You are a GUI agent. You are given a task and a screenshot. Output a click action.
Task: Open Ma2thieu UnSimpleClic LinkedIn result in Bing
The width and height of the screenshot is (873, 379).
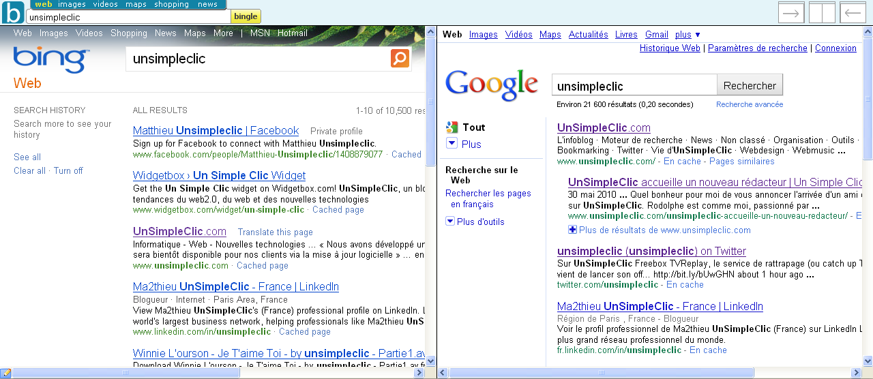[x=236, y=286]
